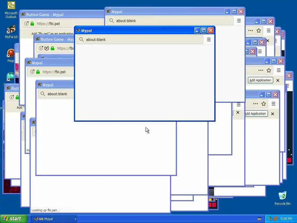Screen dimensions: 297x223
Task: Click search icon in Mypal window behind the active one
Action: 112,21
